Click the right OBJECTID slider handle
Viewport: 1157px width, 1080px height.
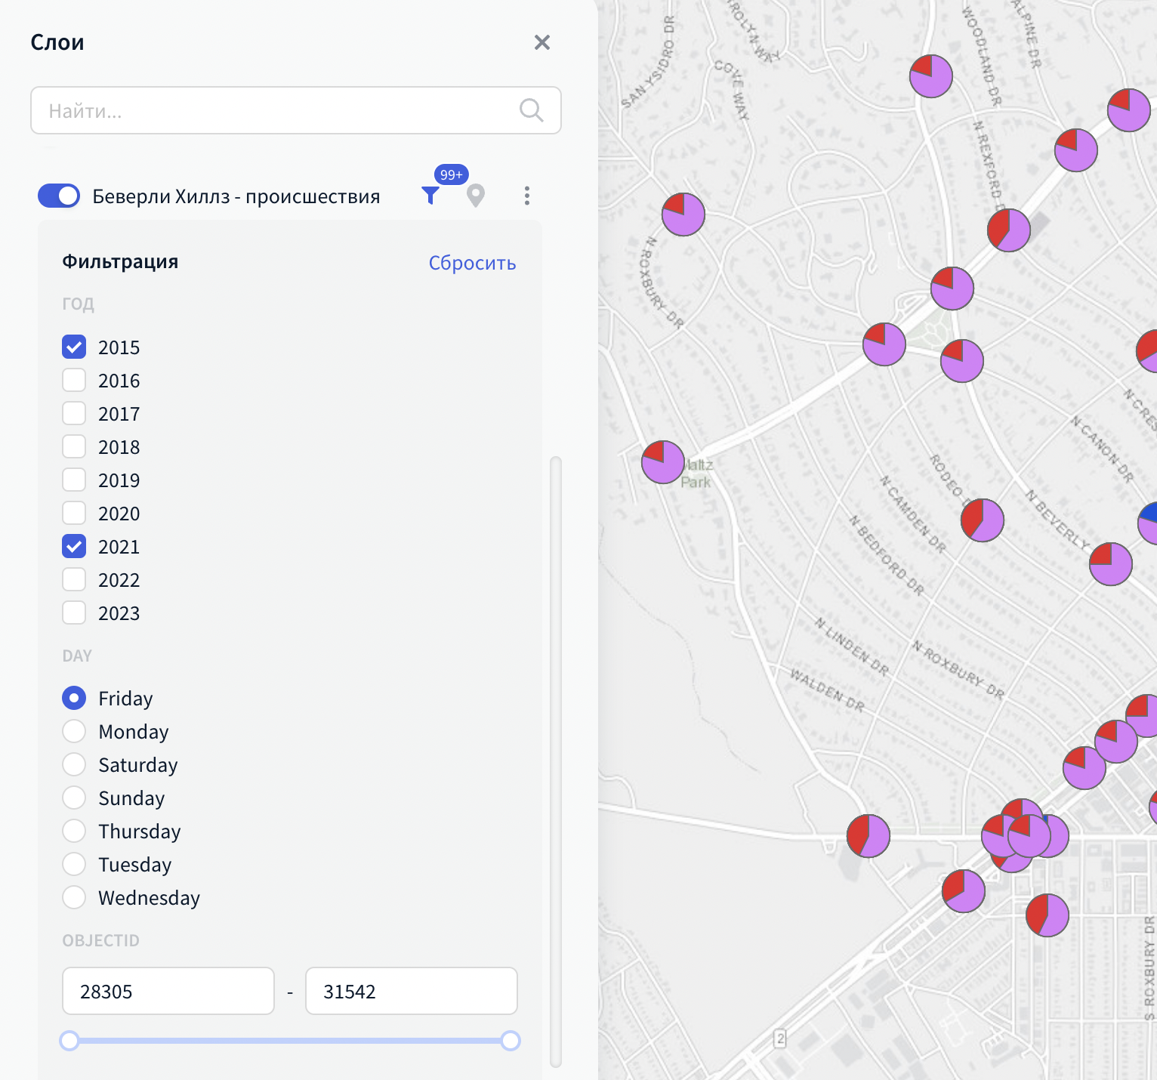(x=511, y=1041)
